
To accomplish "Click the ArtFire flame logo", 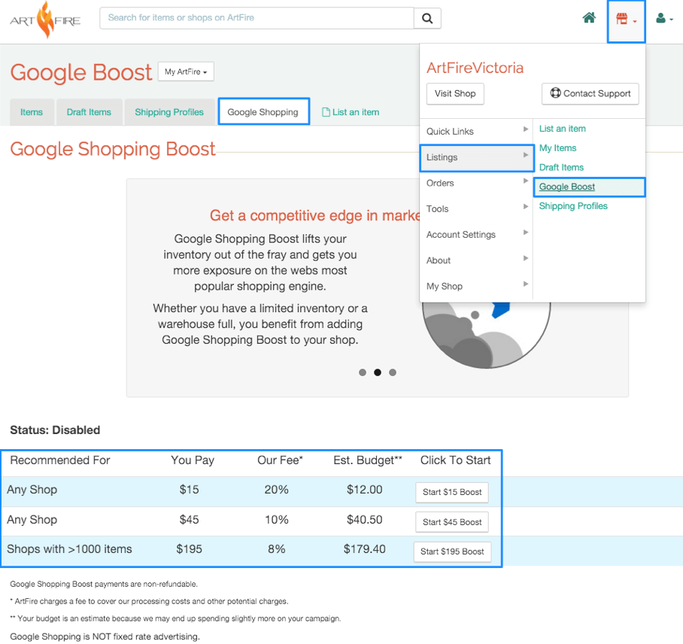I will pos(45,20).
